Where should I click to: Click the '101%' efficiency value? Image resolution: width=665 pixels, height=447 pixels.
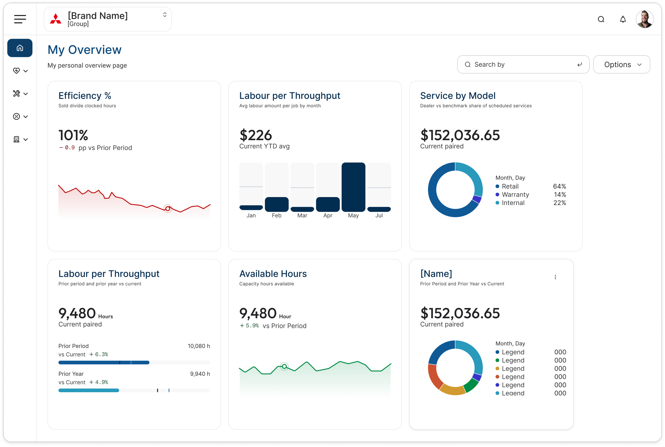(x=73, y=135)
